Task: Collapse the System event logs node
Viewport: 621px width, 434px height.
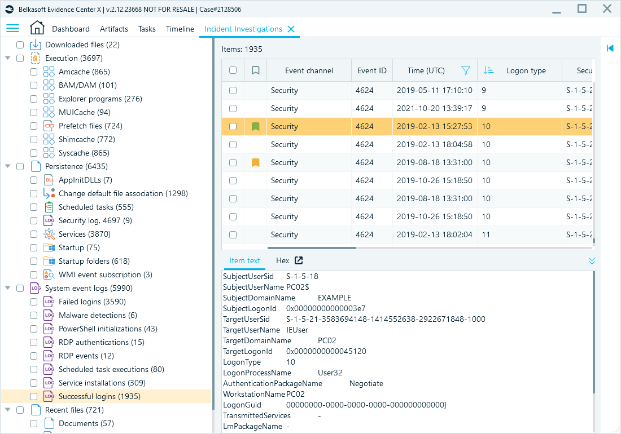Action: tap(7, 288)
